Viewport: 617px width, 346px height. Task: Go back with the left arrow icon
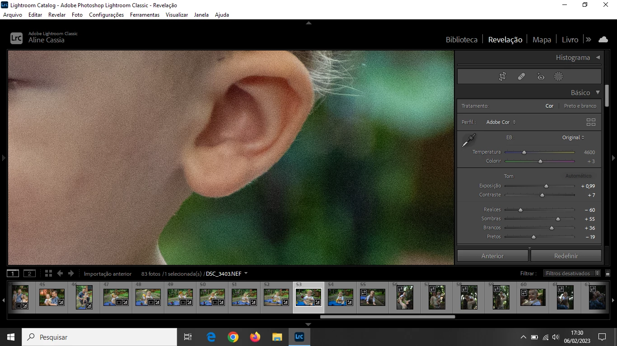coord(60,273)
